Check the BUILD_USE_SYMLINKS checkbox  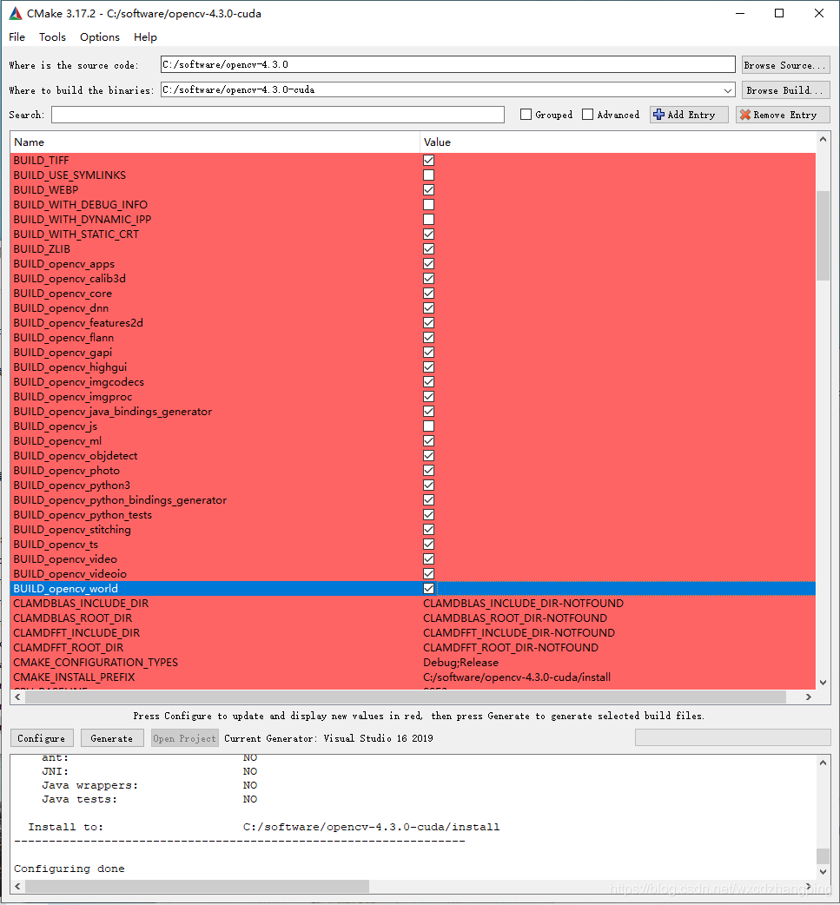(x=428, y=175)
